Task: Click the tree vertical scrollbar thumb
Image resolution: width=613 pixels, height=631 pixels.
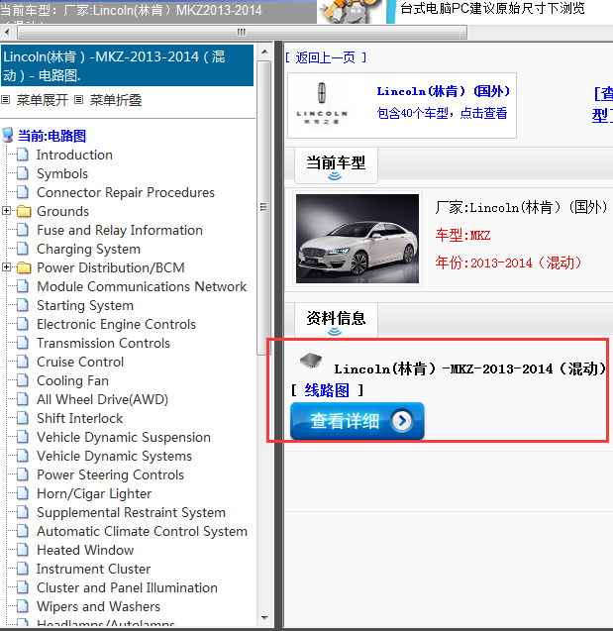Action: [263, 207]
